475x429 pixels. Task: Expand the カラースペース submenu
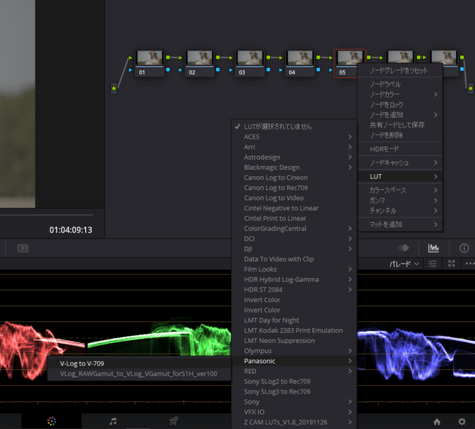pos(388,190)
